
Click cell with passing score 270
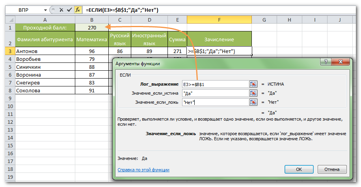pos(92,27)
